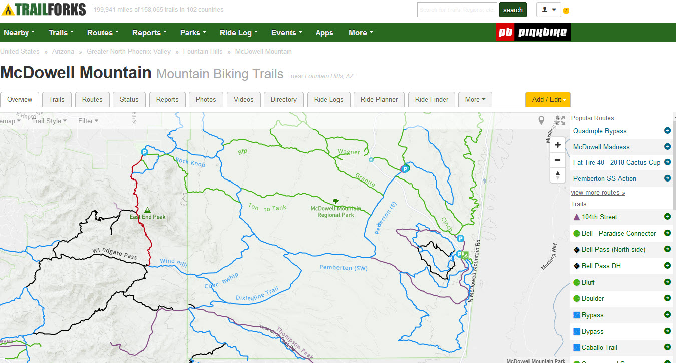Open the Add / Edit dropdown
This screenshot has height=363, width=676.
click(548, 99)
